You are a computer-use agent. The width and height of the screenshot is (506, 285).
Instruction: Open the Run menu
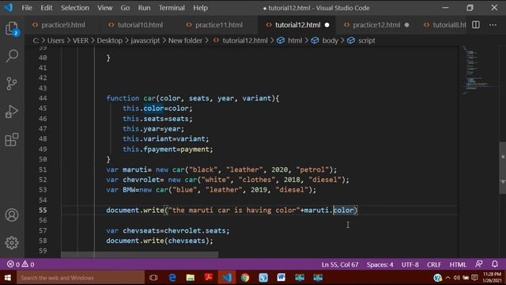click(x=144, y=8)
